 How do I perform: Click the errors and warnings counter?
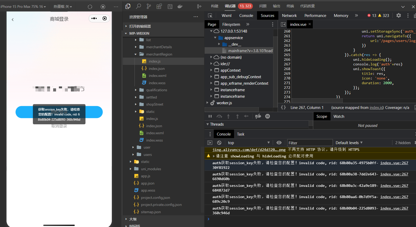[x=378, y=16]
